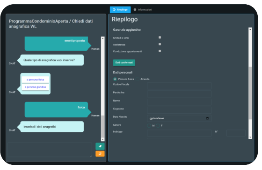
Task: Click the Garanzie aggiuntive heading
Action: [x=127, y=30]
